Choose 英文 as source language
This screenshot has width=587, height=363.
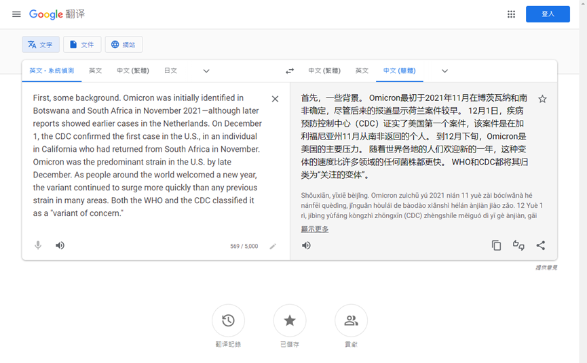coord(95,70)
